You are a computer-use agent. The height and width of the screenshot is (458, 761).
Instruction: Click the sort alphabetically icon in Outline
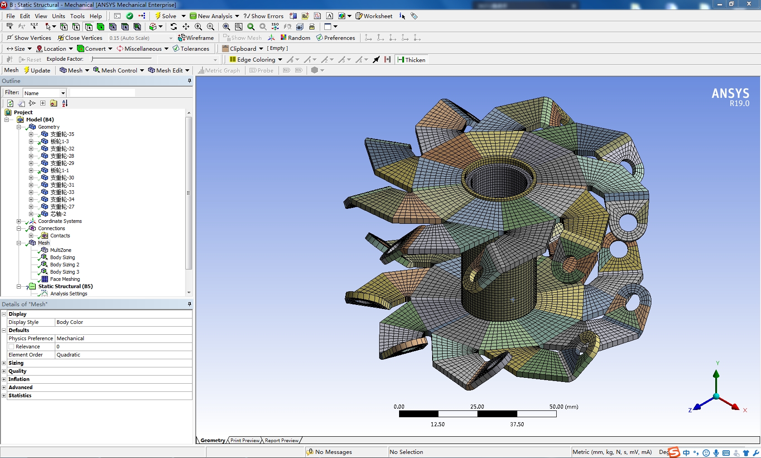[x=65, y=103]
